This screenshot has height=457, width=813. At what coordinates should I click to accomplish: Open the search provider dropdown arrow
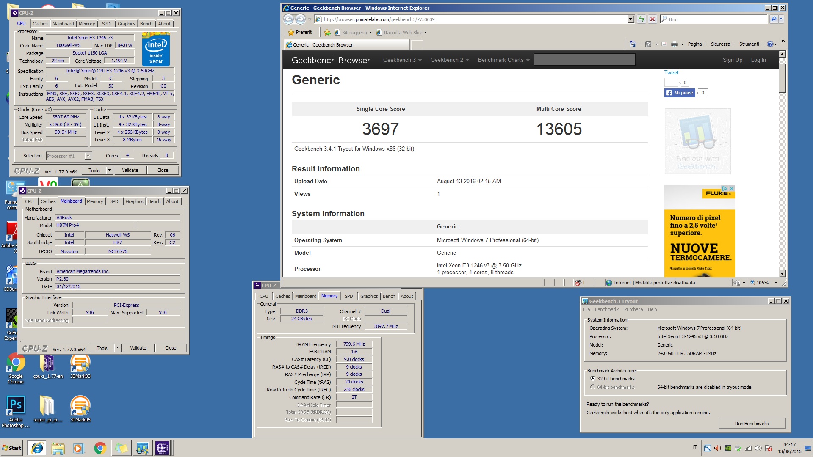tap(781, 19)
